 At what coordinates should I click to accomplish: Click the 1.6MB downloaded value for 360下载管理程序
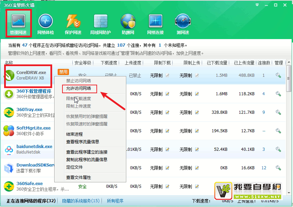click(222, 94)
